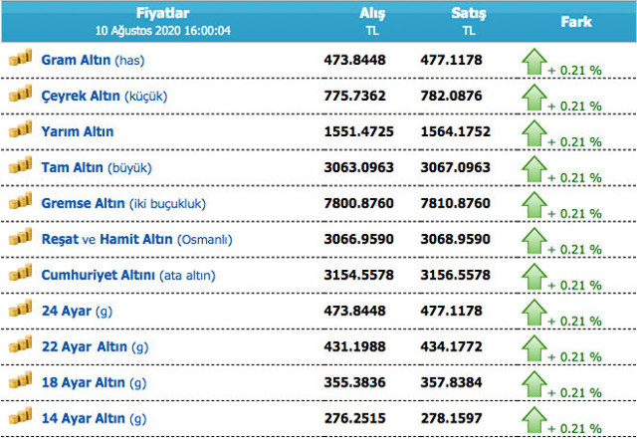
Task: Click the green up arrow in Gremse Altın row
Action: 536,201
